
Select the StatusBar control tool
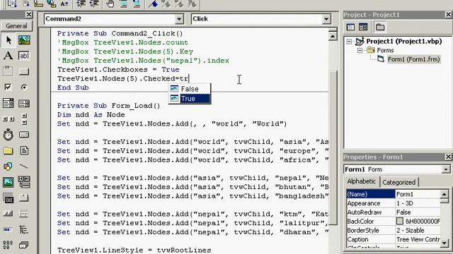point(24,214)
